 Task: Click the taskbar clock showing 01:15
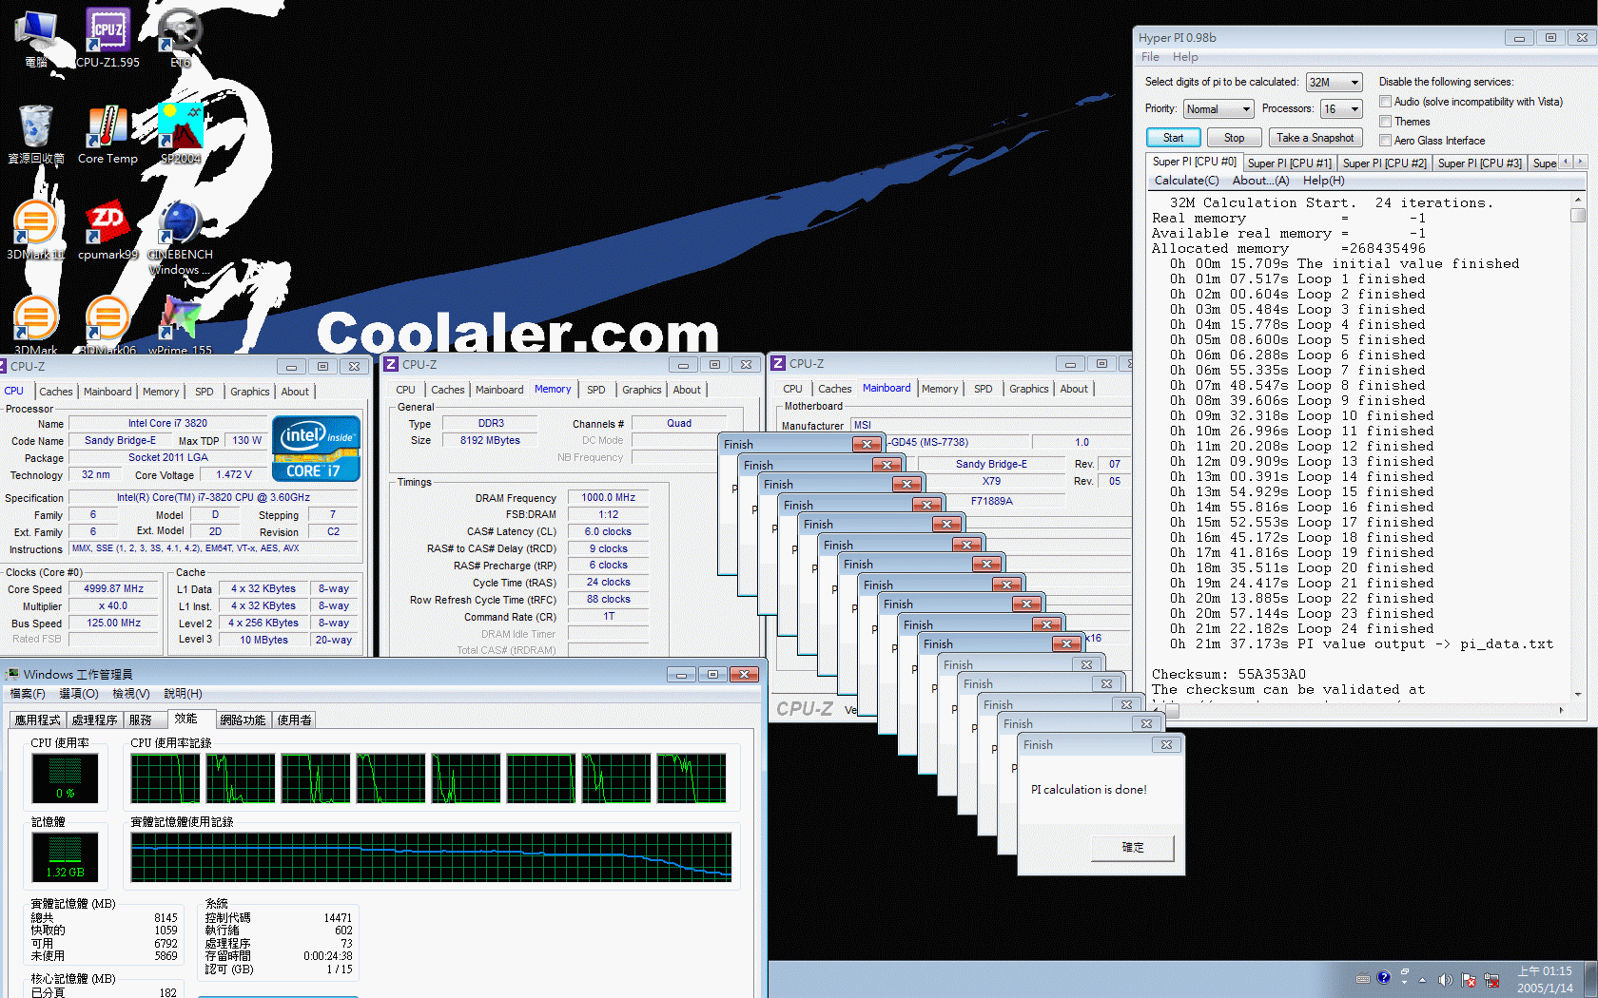pyautogui.click(x=1545, y=980)
